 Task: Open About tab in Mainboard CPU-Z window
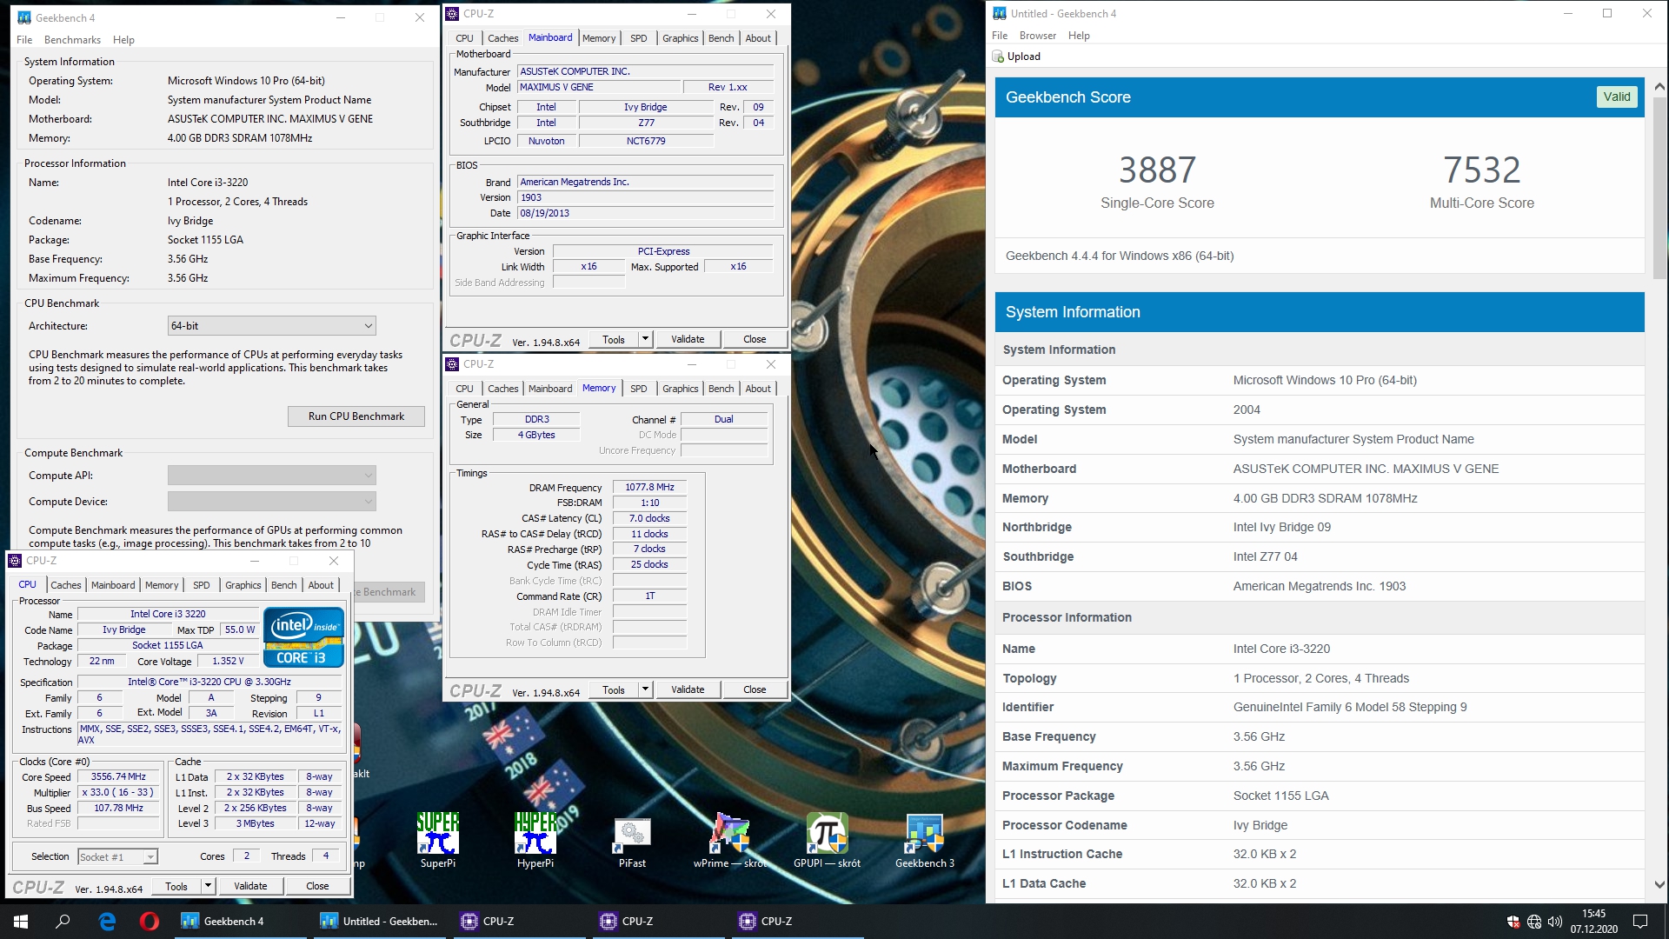[758, 38]
